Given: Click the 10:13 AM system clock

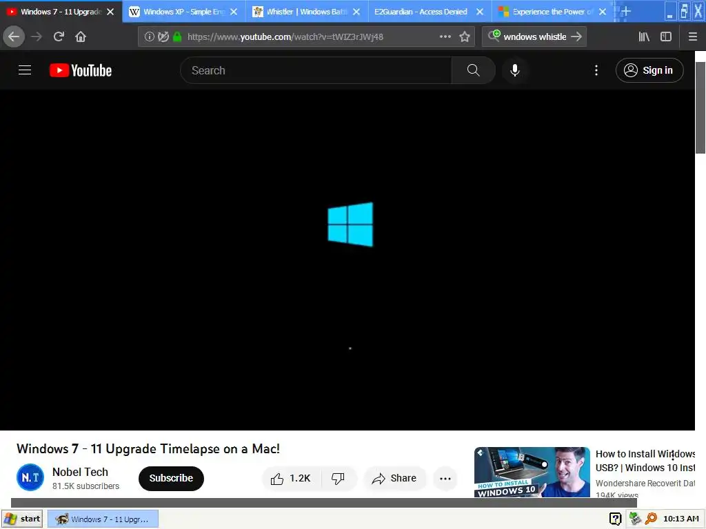Looking at the screenshot, I should pos(680,519).
